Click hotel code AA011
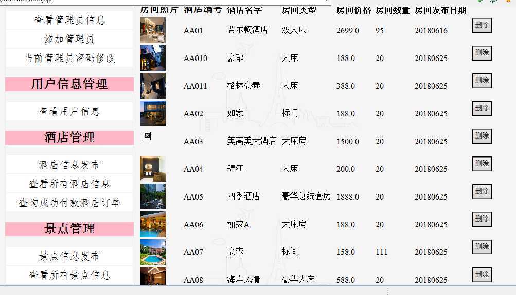 pyautogui.click(x=195, y=86)
